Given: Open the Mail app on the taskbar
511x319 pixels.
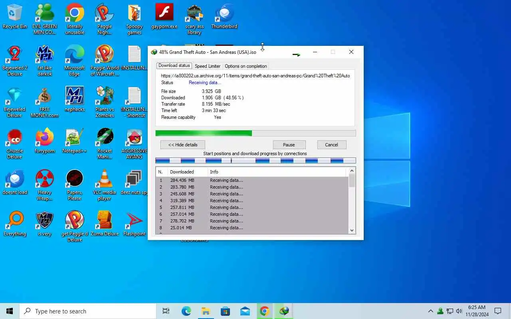Looking at the screenshot, I should (245, 311).
